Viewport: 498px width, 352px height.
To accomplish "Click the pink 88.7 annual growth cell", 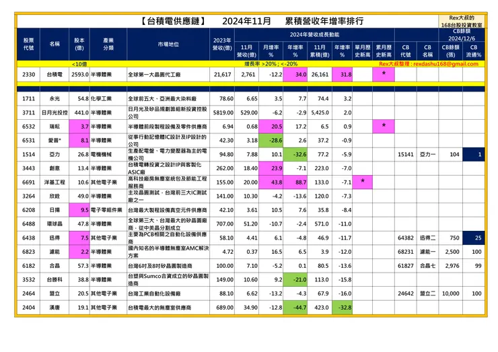I will click(295, 182).
